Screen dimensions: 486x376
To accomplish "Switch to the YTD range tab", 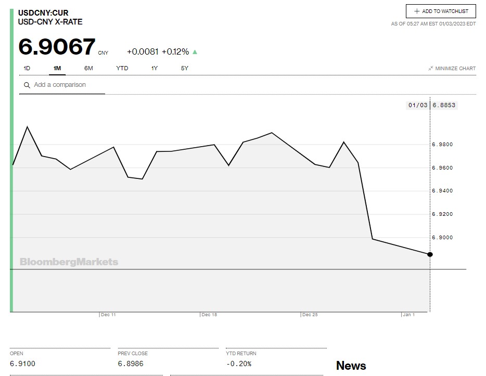I will click(122, 68).
